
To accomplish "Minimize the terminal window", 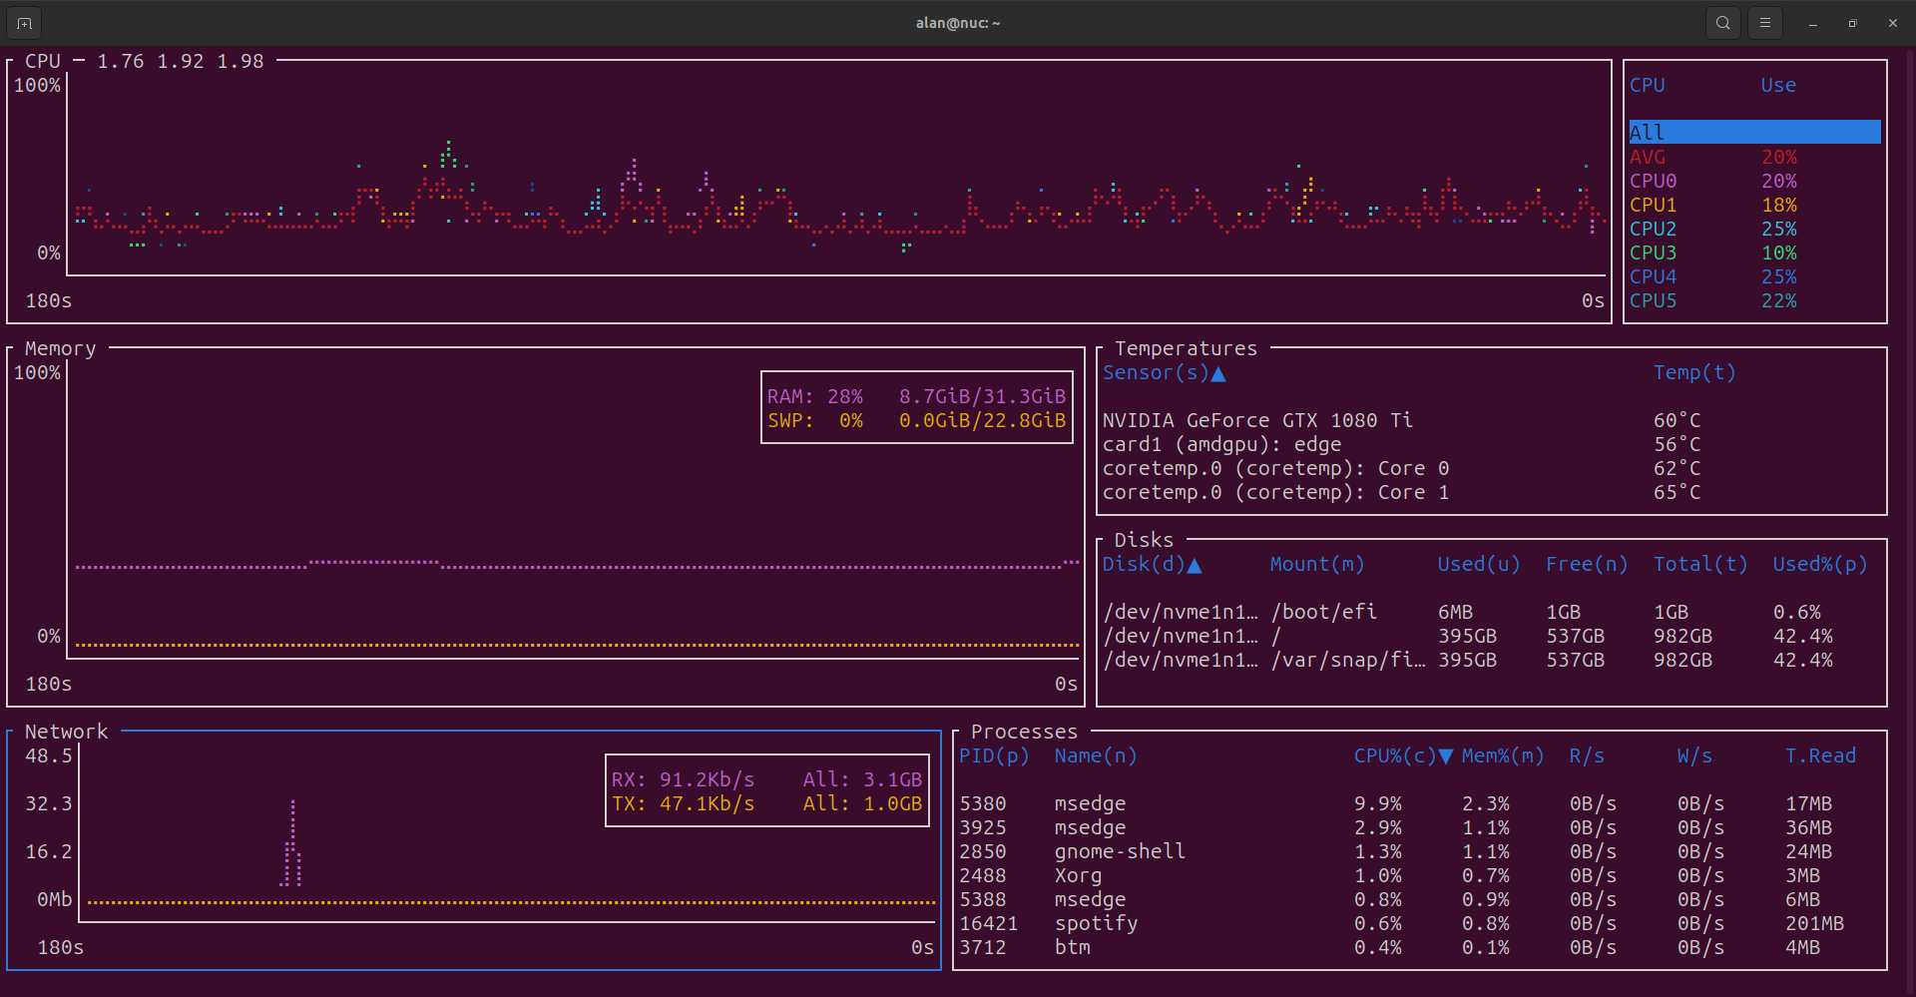I will point(1813,23).
